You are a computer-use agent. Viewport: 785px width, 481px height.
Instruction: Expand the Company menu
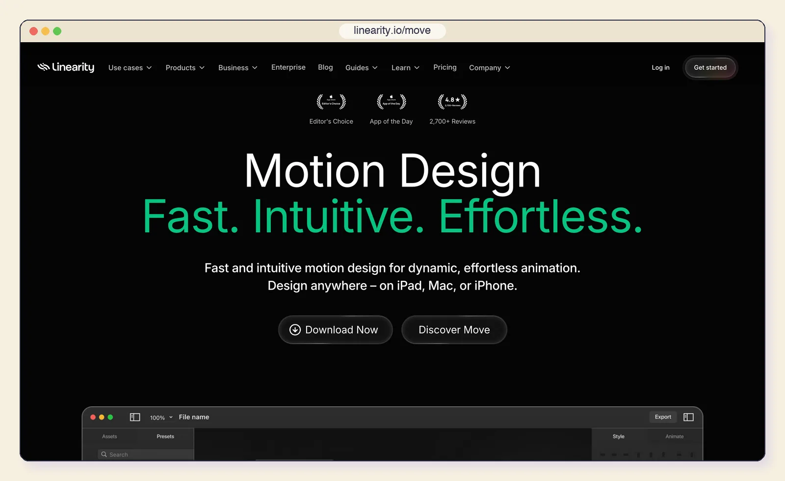pyautogui.click(x=490, y=68)
